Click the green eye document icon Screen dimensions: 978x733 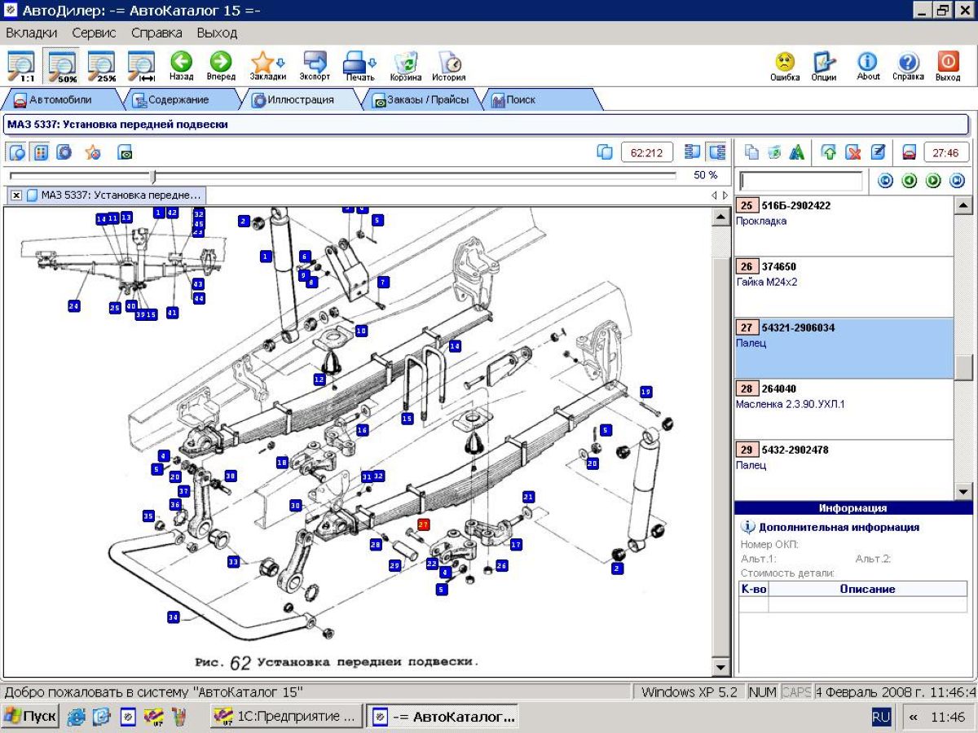click(x=125, y=152)
